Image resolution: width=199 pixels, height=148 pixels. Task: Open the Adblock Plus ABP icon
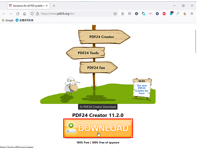click(x=164, y=14)
